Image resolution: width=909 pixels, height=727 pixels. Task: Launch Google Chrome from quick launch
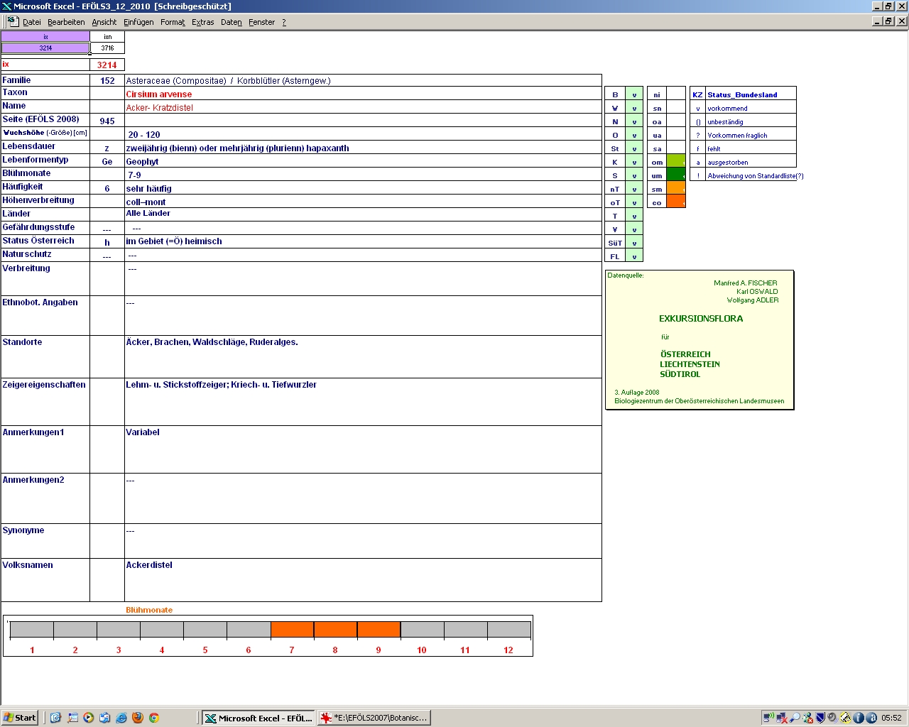click(153, 718)
